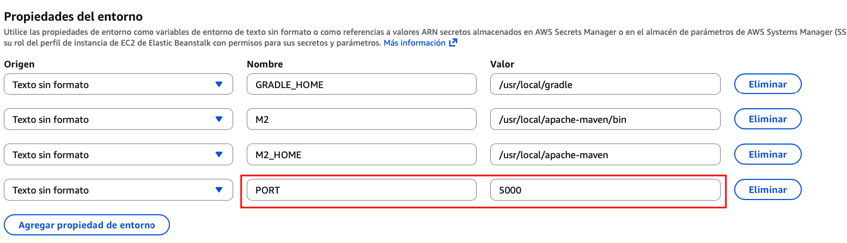This screenshot has height=243, width=847.
Task: Click the /usr/local/apache-maven/bin value field
Action: click(x=605, y=120)
